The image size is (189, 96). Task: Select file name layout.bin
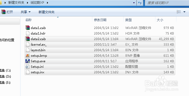(x=38, y=50)
